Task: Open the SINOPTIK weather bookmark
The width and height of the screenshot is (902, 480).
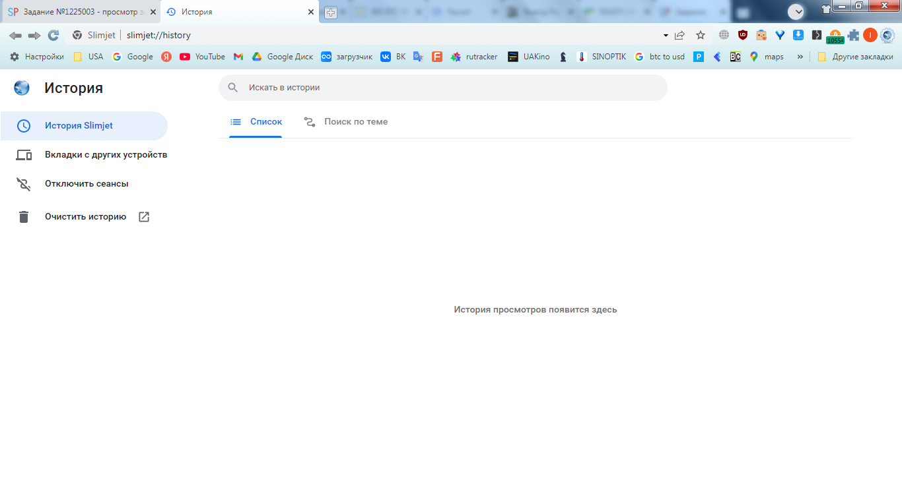Action: click(x=601, y=57)
